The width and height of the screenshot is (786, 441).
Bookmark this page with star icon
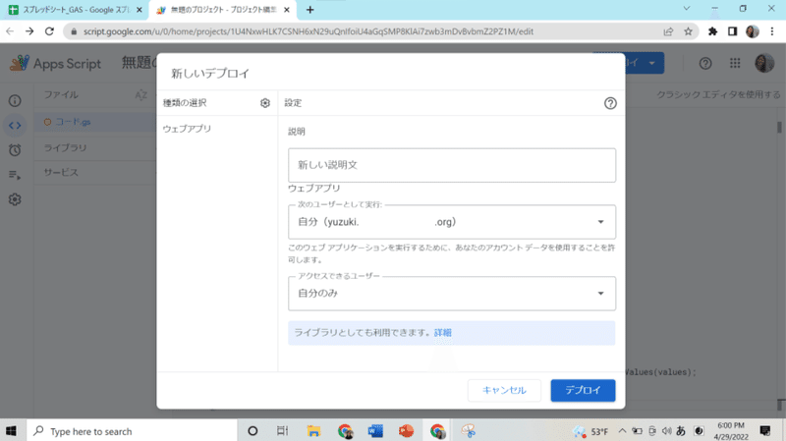tap(689, 31)
